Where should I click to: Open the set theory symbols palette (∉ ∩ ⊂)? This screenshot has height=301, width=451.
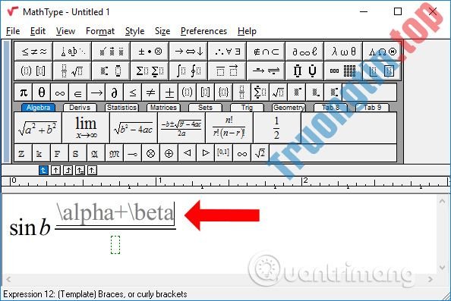pyautogui.click(x=266, y=52)
